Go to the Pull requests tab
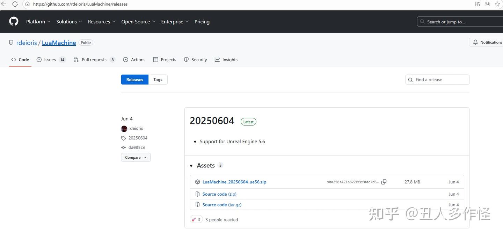This screenshot has height=234, width=503. click(x=95, y=60)
